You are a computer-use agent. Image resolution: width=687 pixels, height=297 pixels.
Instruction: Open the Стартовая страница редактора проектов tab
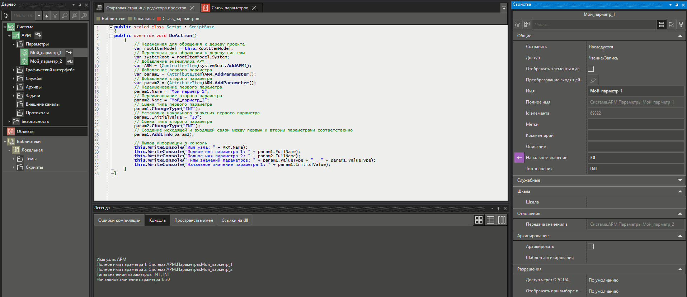click(146, 8)
